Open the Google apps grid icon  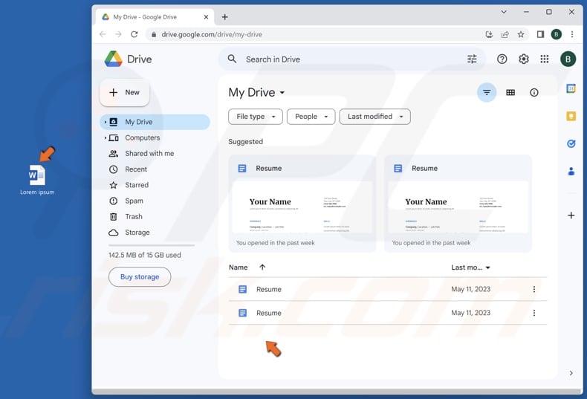click(545, 59)
